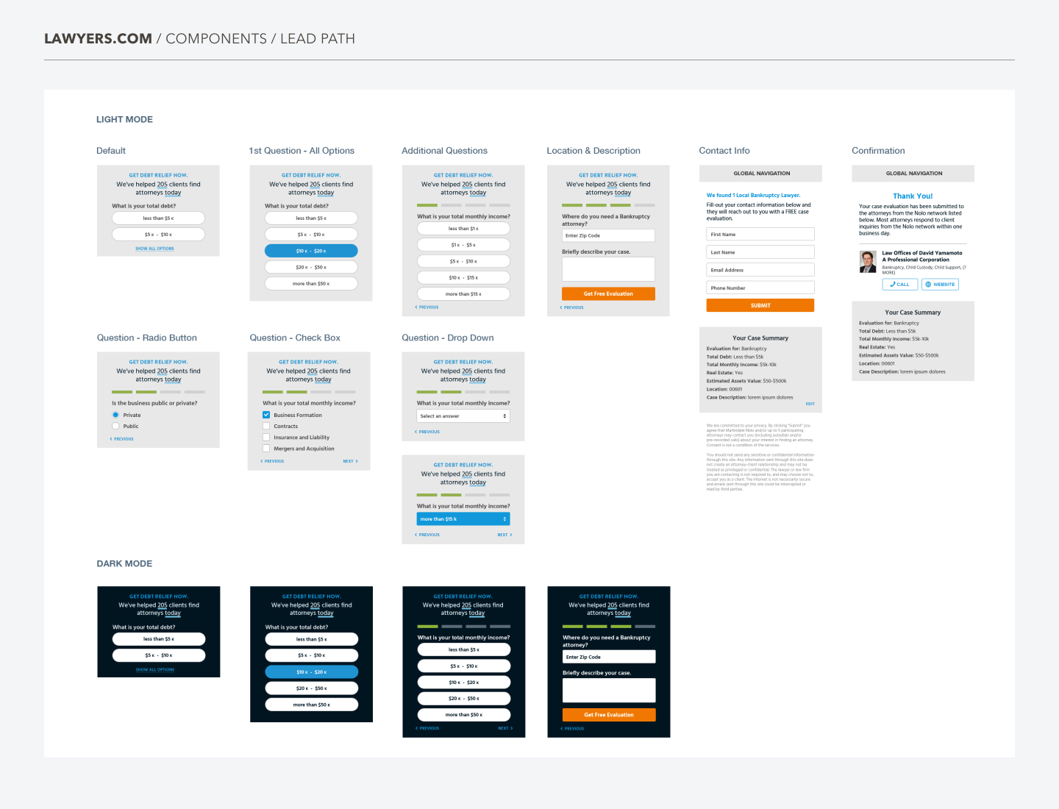This screenshot has width=1059, height=809.
Task: Choose '$5 k - $10 k' in light Default card
Action: pos(158,235)
